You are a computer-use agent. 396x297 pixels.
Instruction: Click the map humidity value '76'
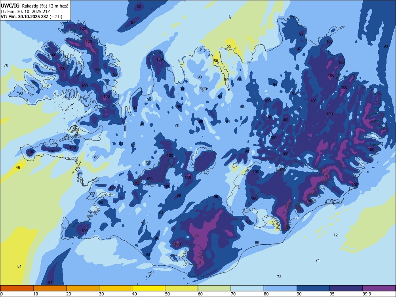[x=6, y=65]
